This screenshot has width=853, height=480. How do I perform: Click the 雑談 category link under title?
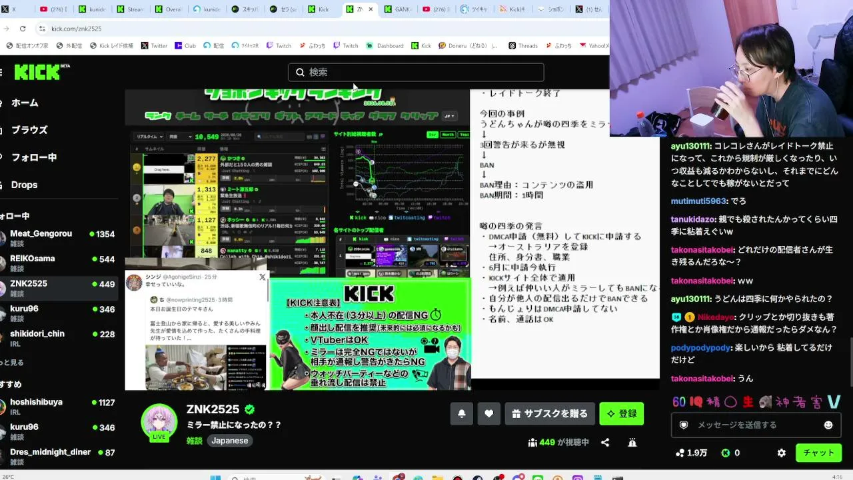point(194,441)
